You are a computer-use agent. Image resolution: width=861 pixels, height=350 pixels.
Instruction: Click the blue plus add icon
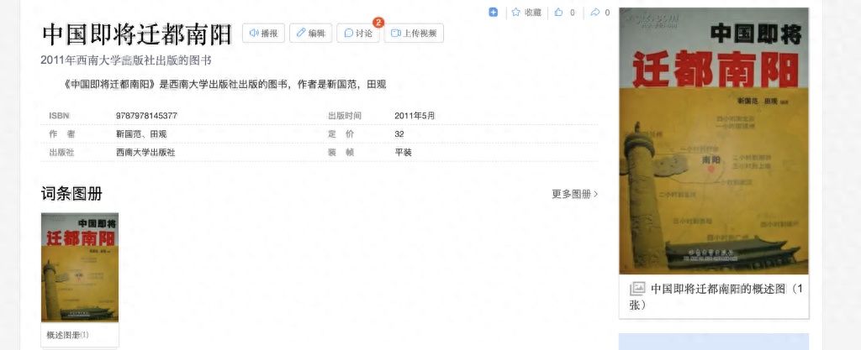pyautogui.click(x=493, y=12)
